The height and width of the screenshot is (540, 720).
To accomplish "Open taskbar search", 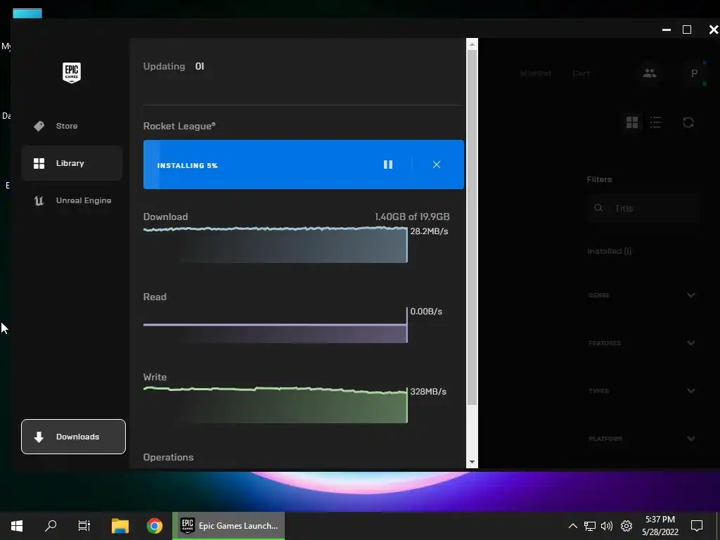I will point(51,526).
